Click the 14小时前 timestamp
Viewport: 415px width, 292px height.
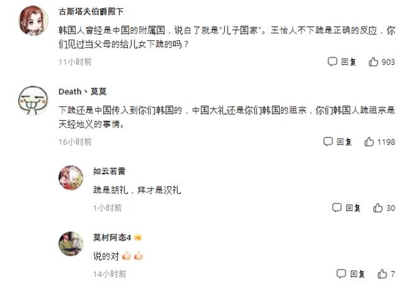point(110,274)
